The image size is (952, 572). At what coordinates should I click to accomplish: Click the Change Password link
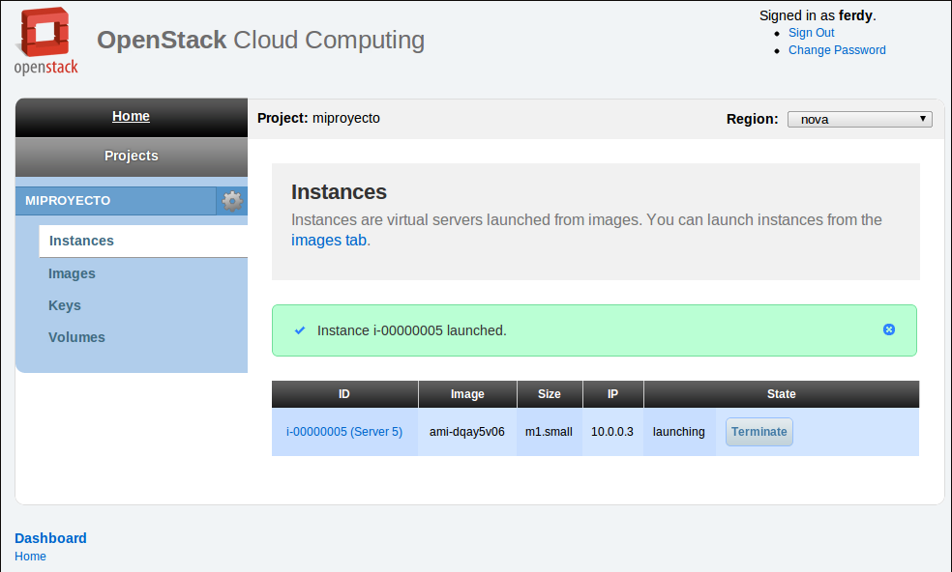(837, 50)
